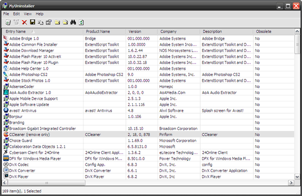Click the Bonjour entry icon
The width and height of the screenshot is (302, 196).
[x=6, y=116]
